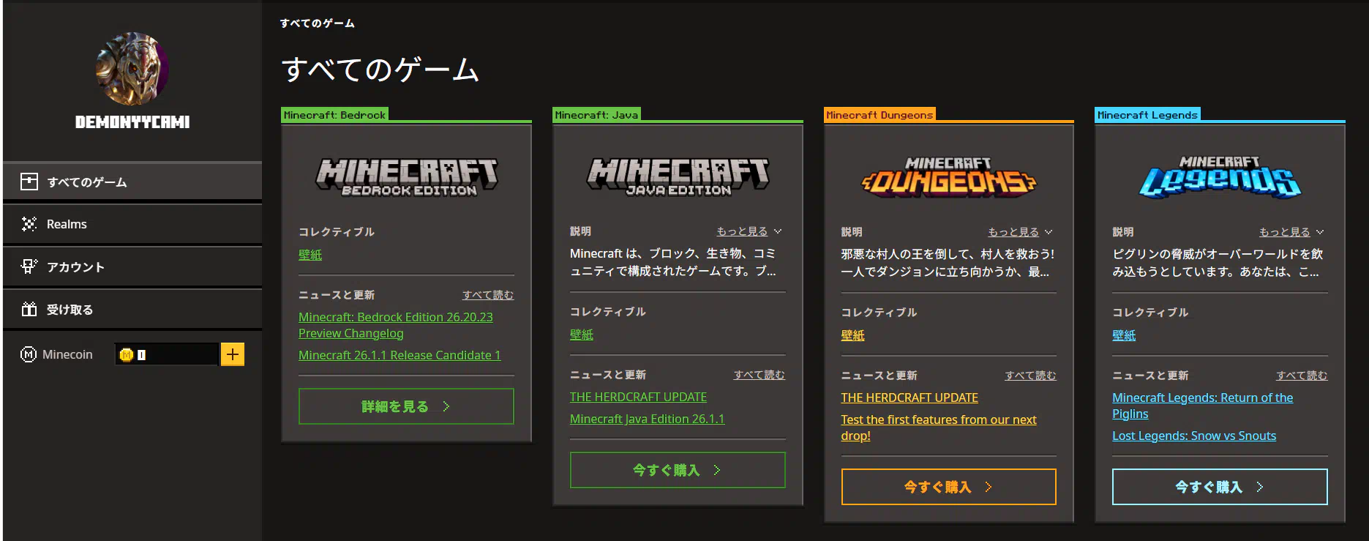Expand もっと見る in Minecraft Dungeons card

(1020, 232)
